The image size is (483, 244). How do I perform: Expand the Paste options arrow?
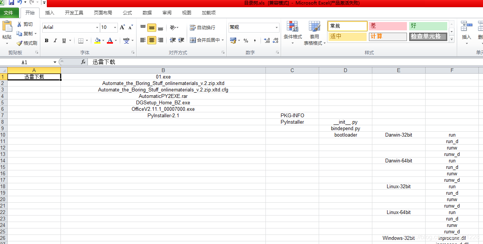(x=7, y=43)
